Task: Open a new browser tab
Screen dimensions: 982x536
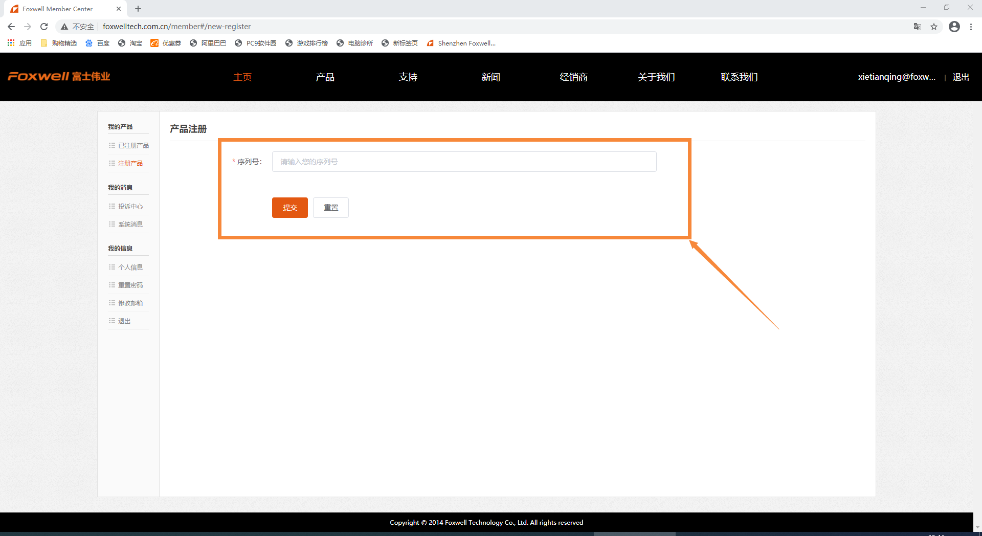Action: click(138, 9)
